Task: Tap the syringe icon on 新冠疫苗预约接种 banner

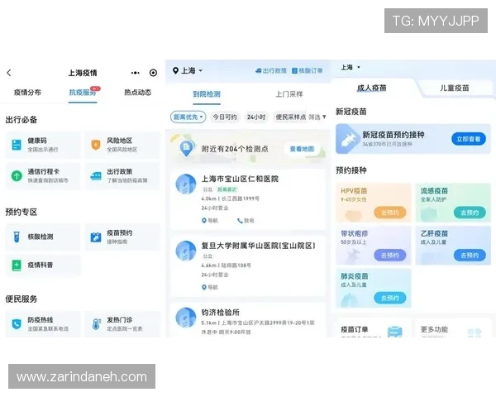Action: [347, 139]
